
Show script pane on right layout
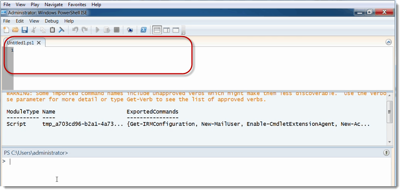pyautogui.click(x=167, y=30)
